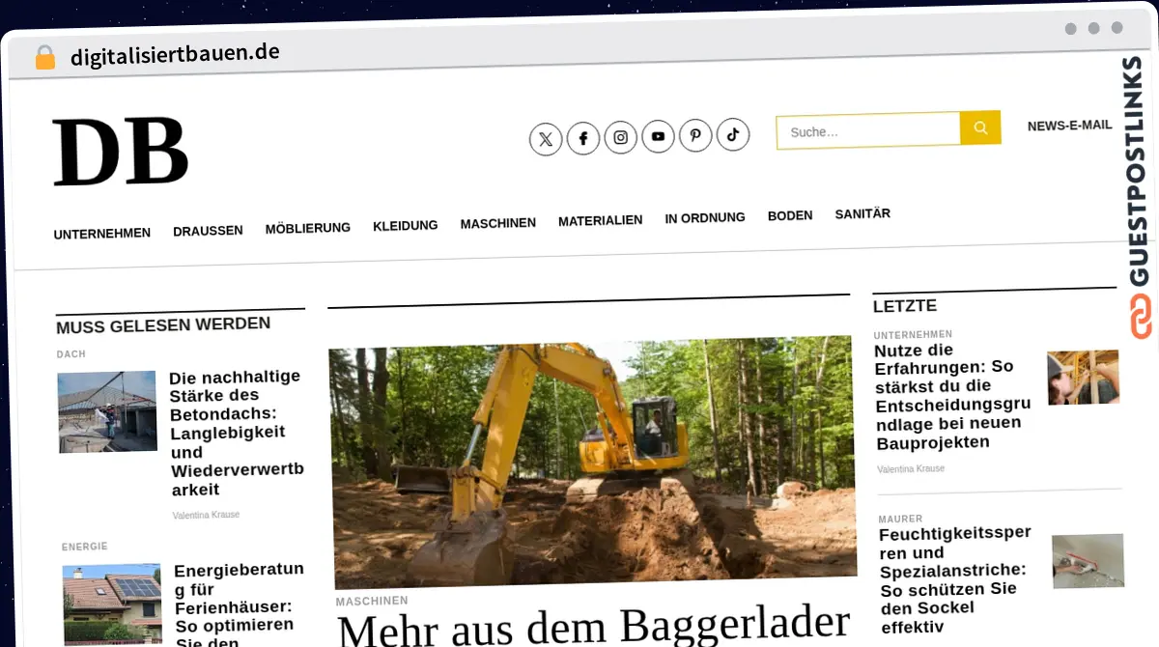Read 'Die nachhaltige Stärke des Betondachs' article
1159x647 pixels.
pyautogui.click(x=237, y=433)
